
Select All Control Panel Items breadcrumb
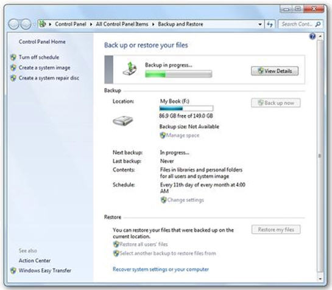coord(122,24)
